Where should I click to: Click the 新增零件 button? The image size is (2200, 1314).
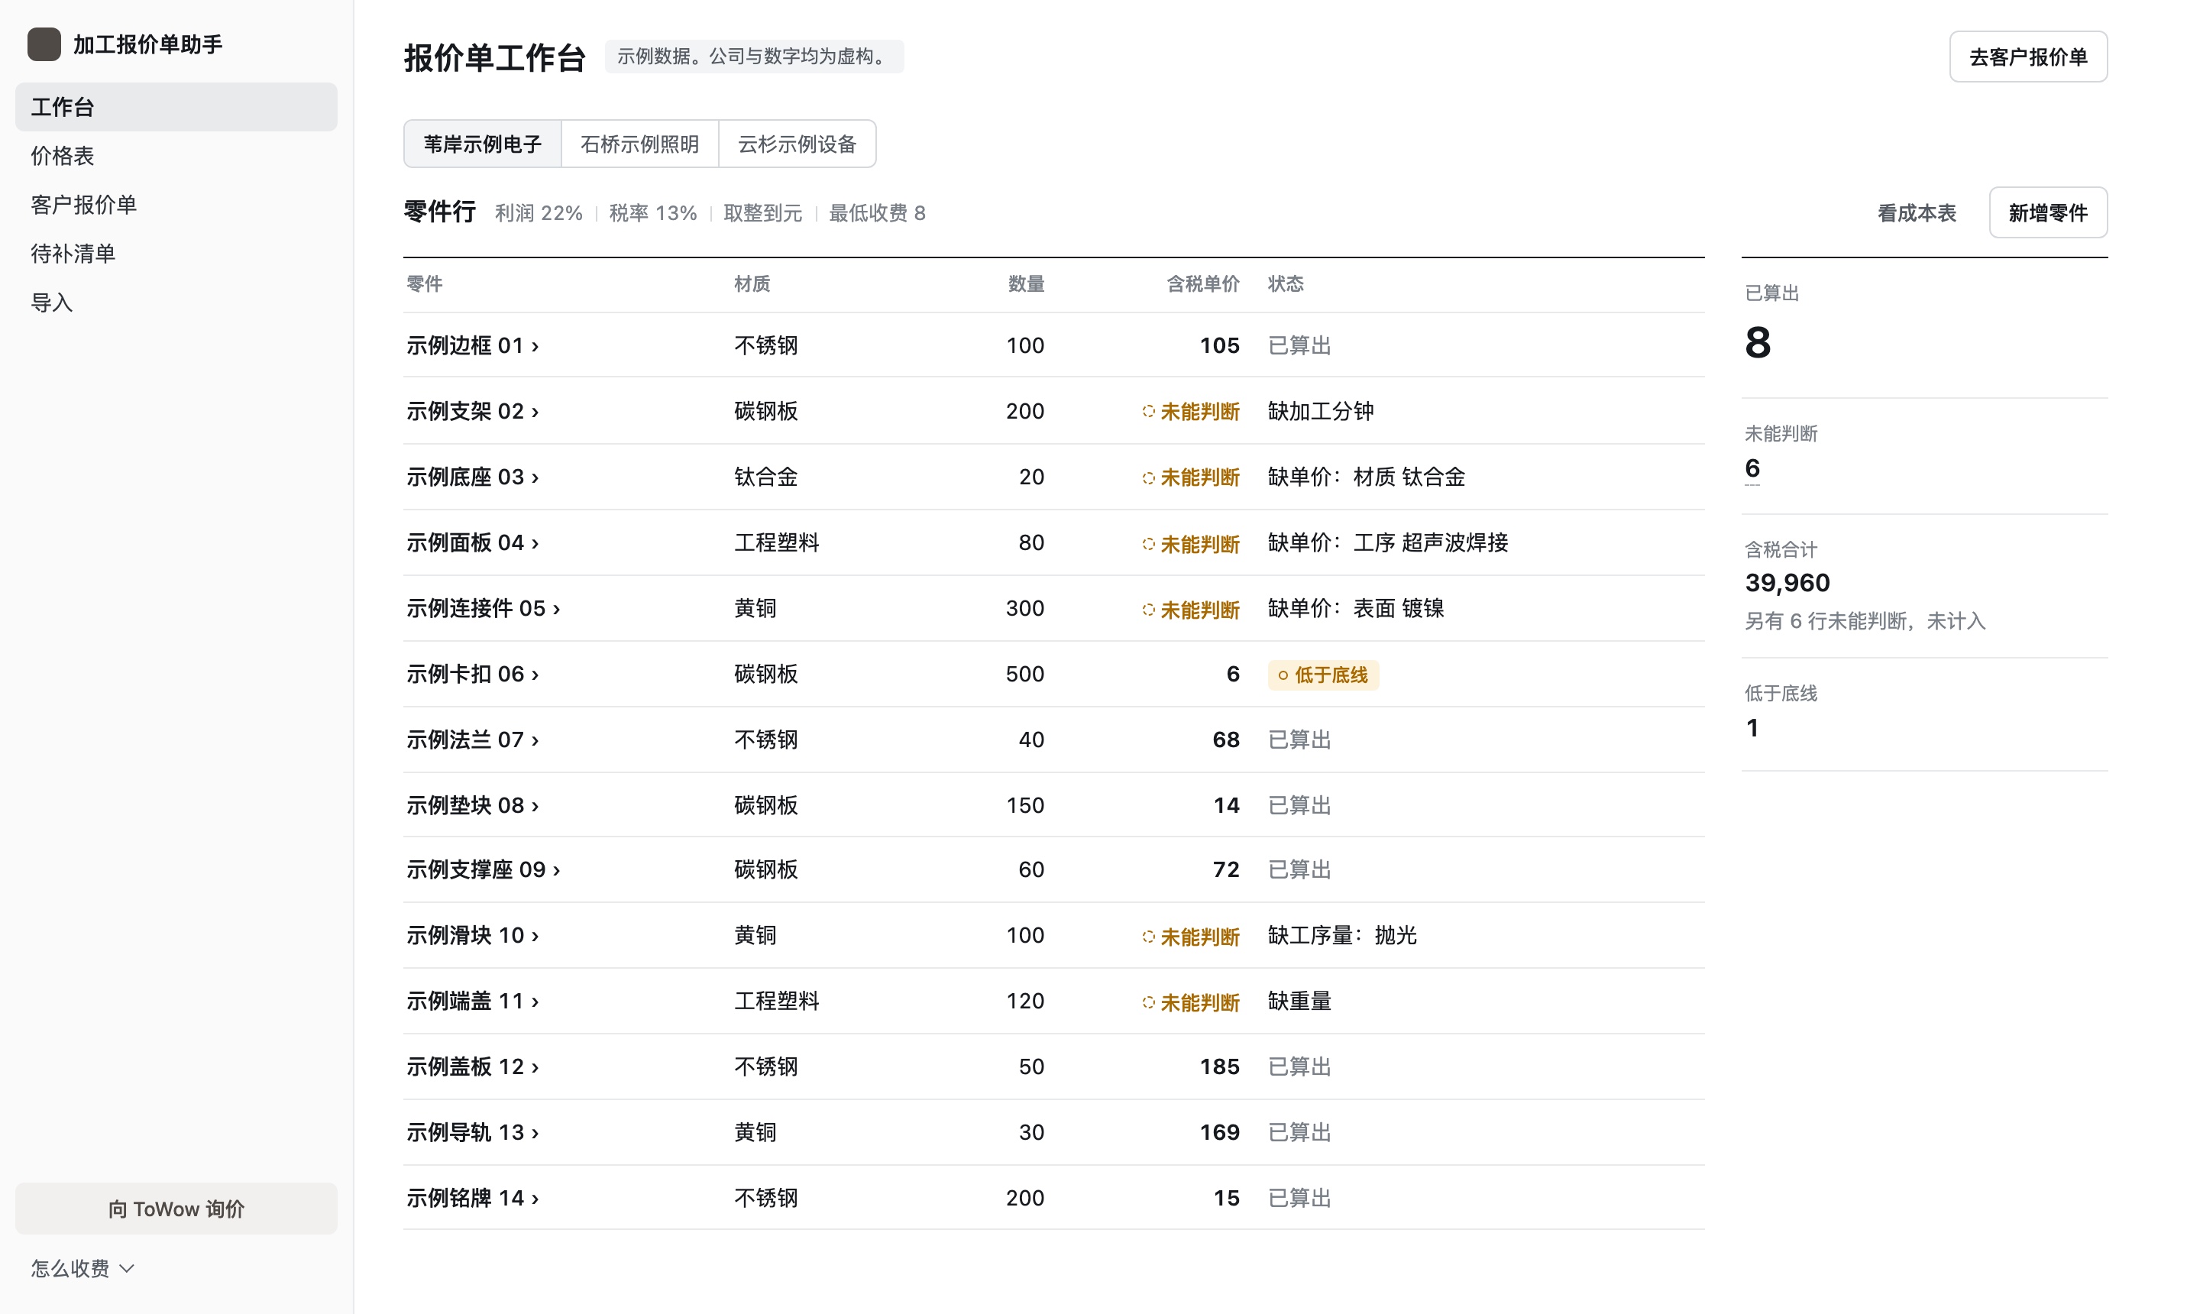(x=2048, y=212)
